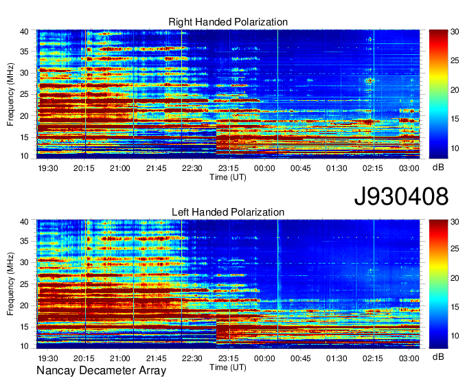This screenshot has height=379, width=467.
Task: Click the 19:30 tick label of top plot
Action: tap(48, 168)
